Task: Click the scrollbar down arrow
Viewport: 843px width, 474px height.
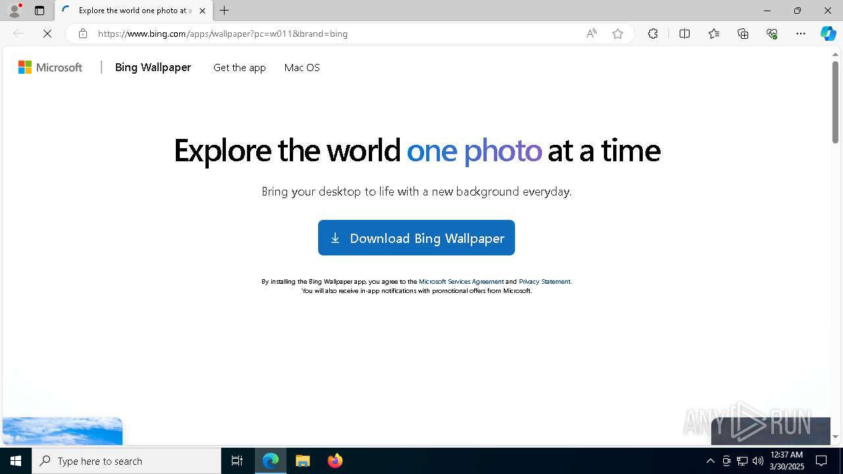Action: click(835, 437)
